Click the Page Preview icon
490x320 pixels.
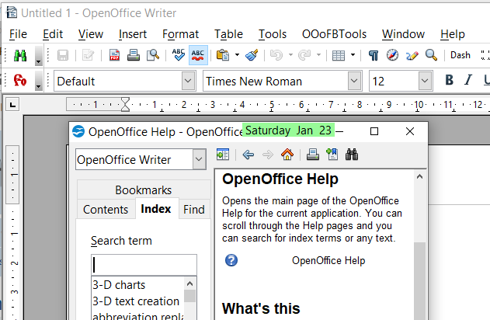coord(153,55)
